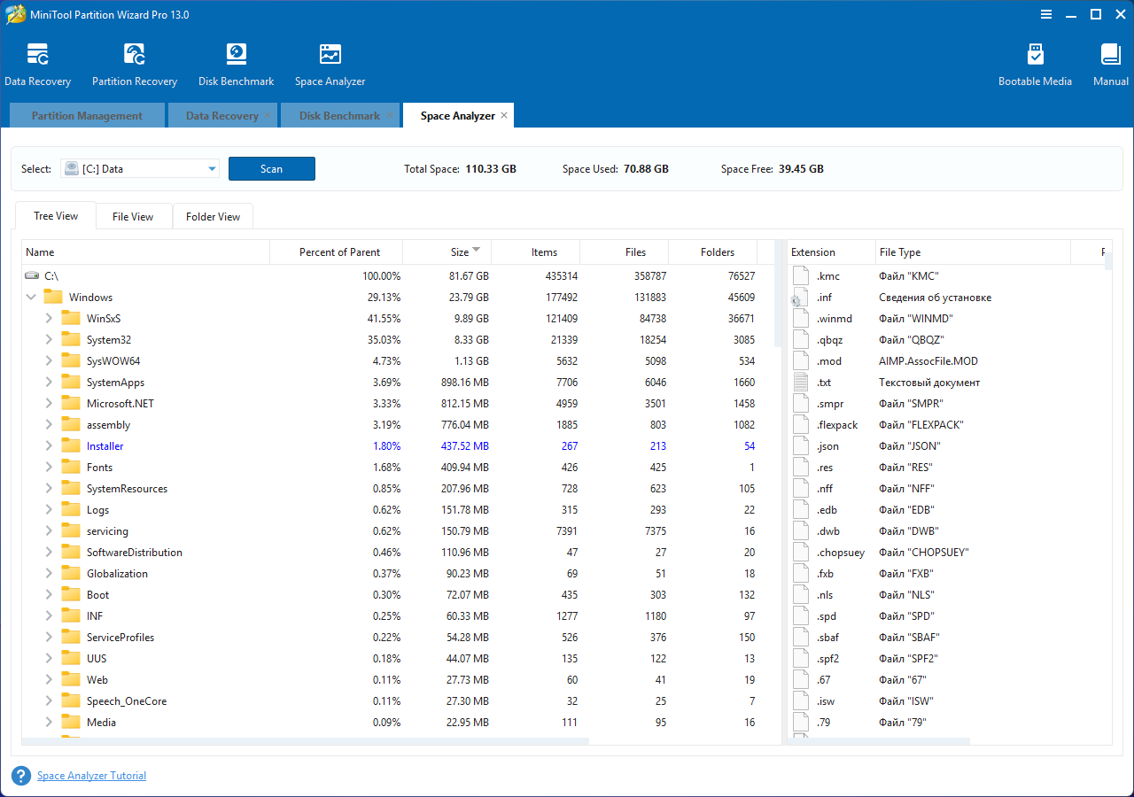Open the Space Analyzer Tutorial link
The width and height of the screenshot is (1134, 797).
pyautogui.click(x=91, y=776)
